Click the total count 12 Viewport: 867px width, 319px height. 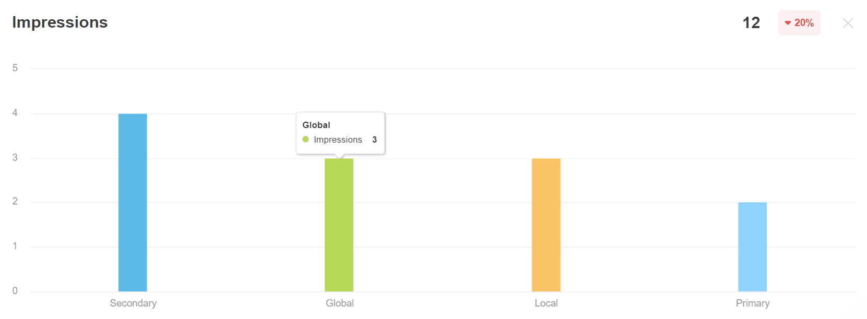pos(751,23)
